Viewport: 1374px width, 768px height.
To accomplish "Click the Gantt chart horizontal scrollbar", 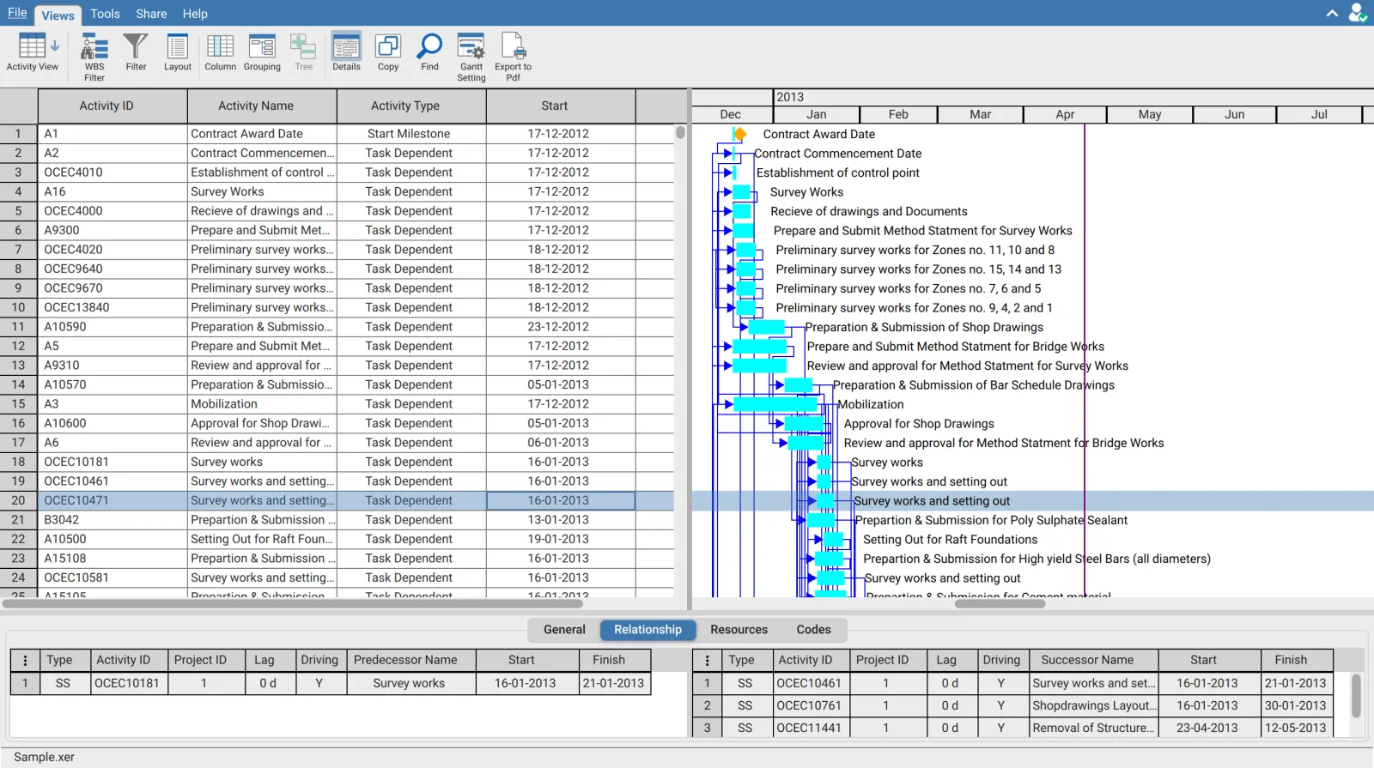I will click(x=1000, y=603).
